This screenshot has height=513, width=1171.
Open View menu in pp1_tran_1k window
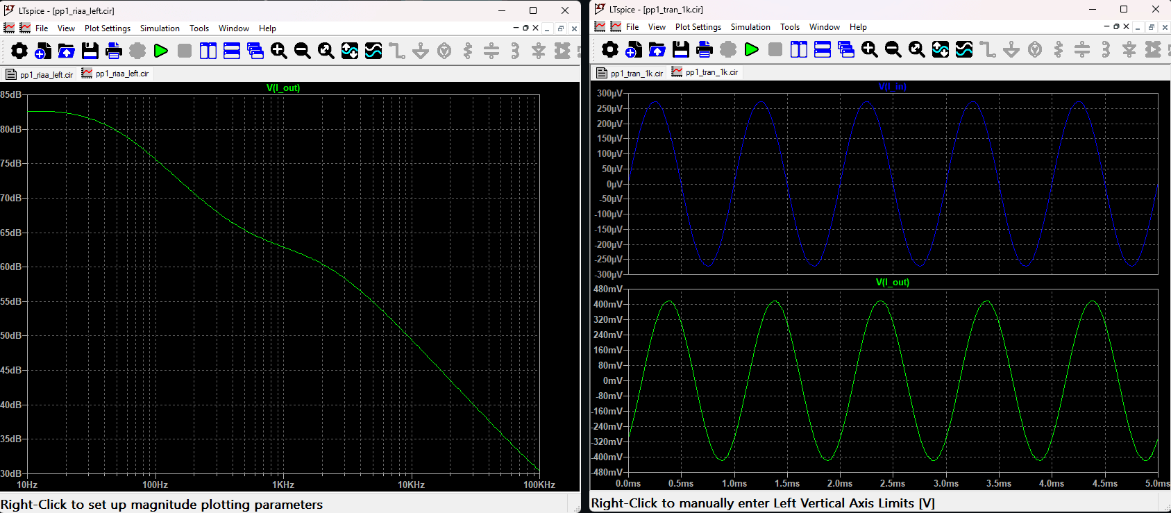657,27
